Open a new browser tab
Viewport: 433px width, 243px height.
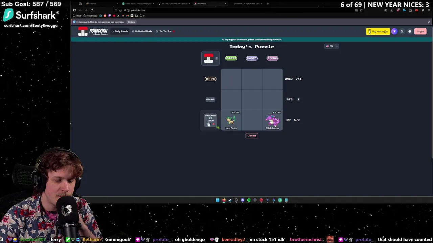[268, 4]
